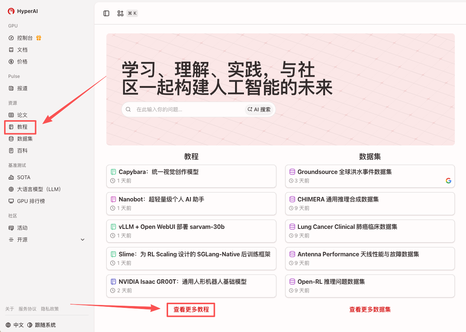Toggle the sidebar panel icon
466x332 pixels.
tap(106, 13)
